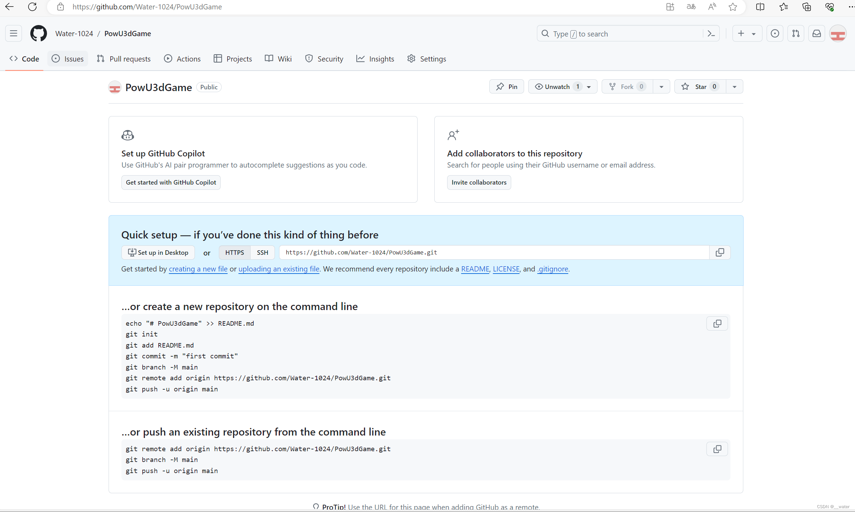The image size is (855, 512).
Task: Click the GitHub Octocat home logo
Action: click(38, 34)
